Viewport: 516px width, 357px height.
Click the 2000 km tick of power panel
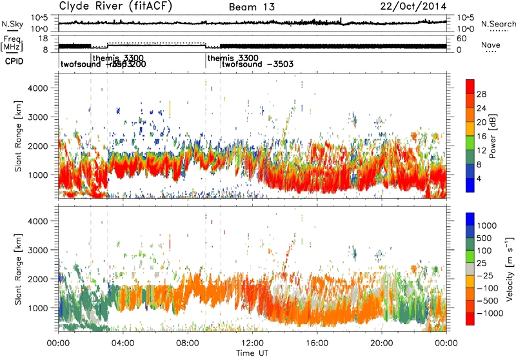[x=38, y=146]
